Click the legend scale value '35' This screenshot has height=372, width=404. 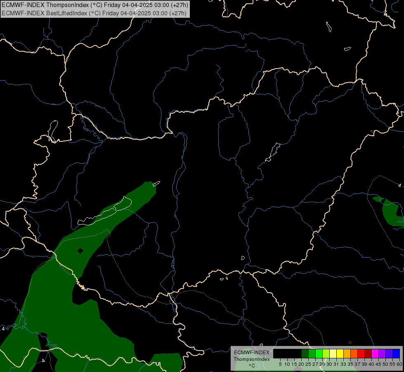(350, 364)
